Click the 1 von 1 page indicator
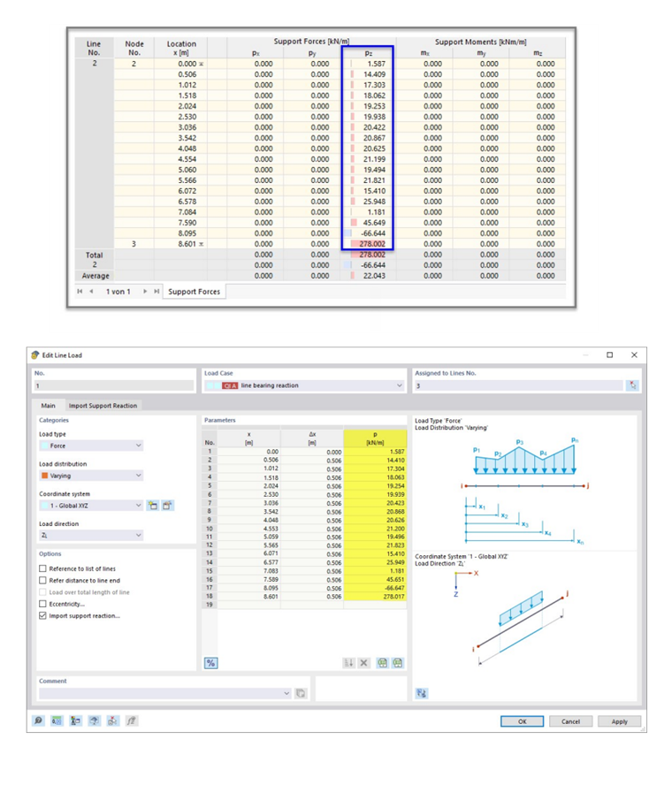The image size is (672, 785). point(118,292)
